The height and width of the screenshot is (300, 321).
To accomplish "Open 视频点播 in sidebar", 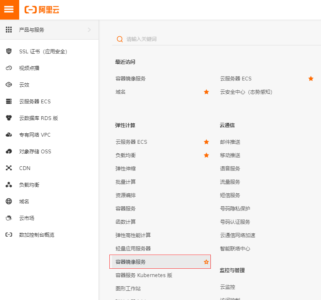I will [x=29, y=68].
